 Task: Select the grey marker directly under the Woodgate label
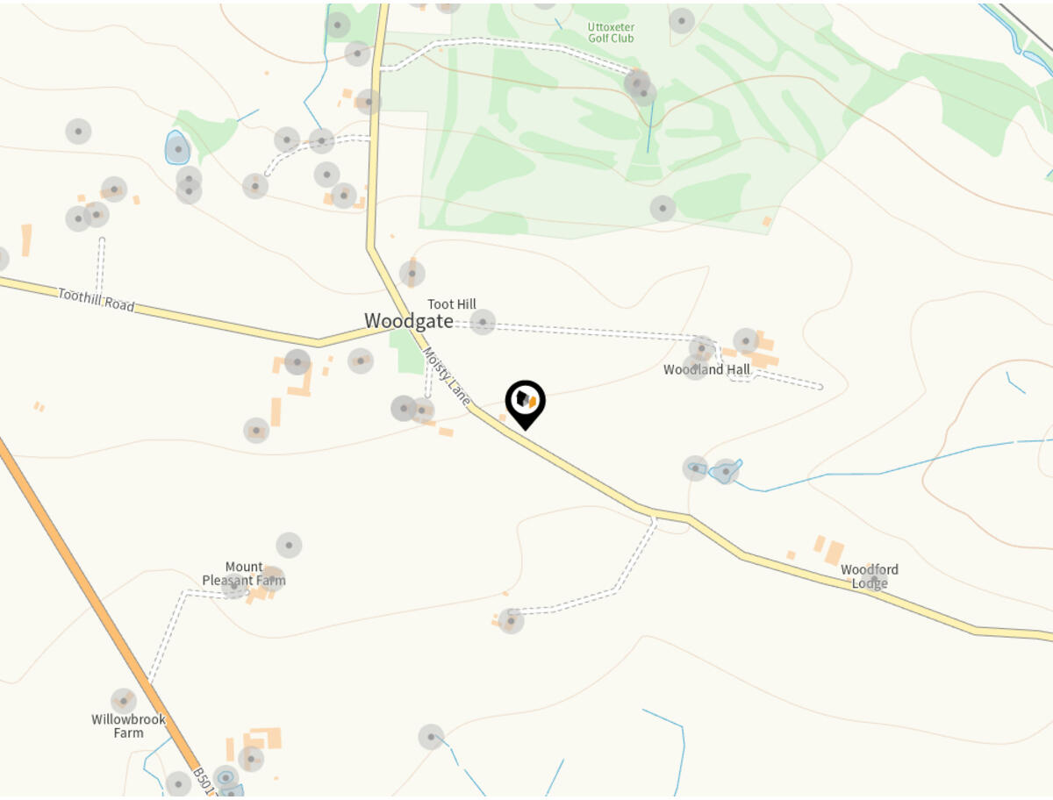pyautogui.click(x=361, y=361)
